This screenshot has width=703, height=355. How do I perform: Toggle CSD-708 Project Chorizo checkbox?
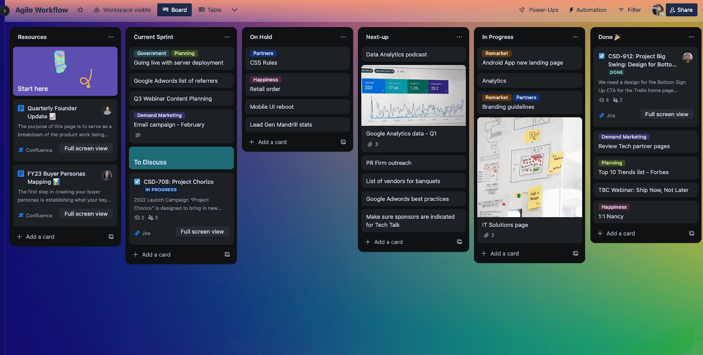coord(137,182)
